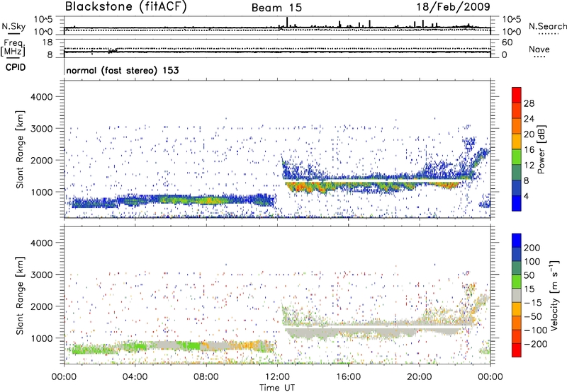This screenshot has height=392, width=567.
Task: Click the 'Freq. [MHz]' axis label
Action: 13,48
